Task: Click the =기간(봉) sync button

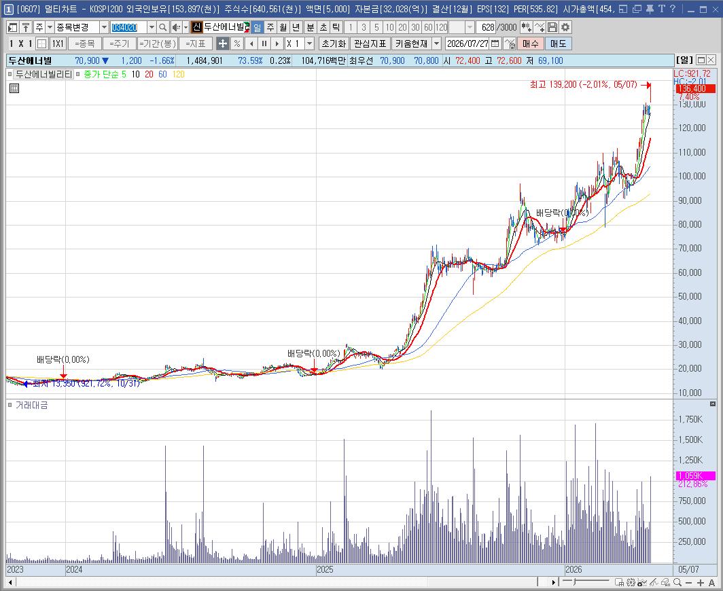Action: pyautogui.click(x=158, y=43)
